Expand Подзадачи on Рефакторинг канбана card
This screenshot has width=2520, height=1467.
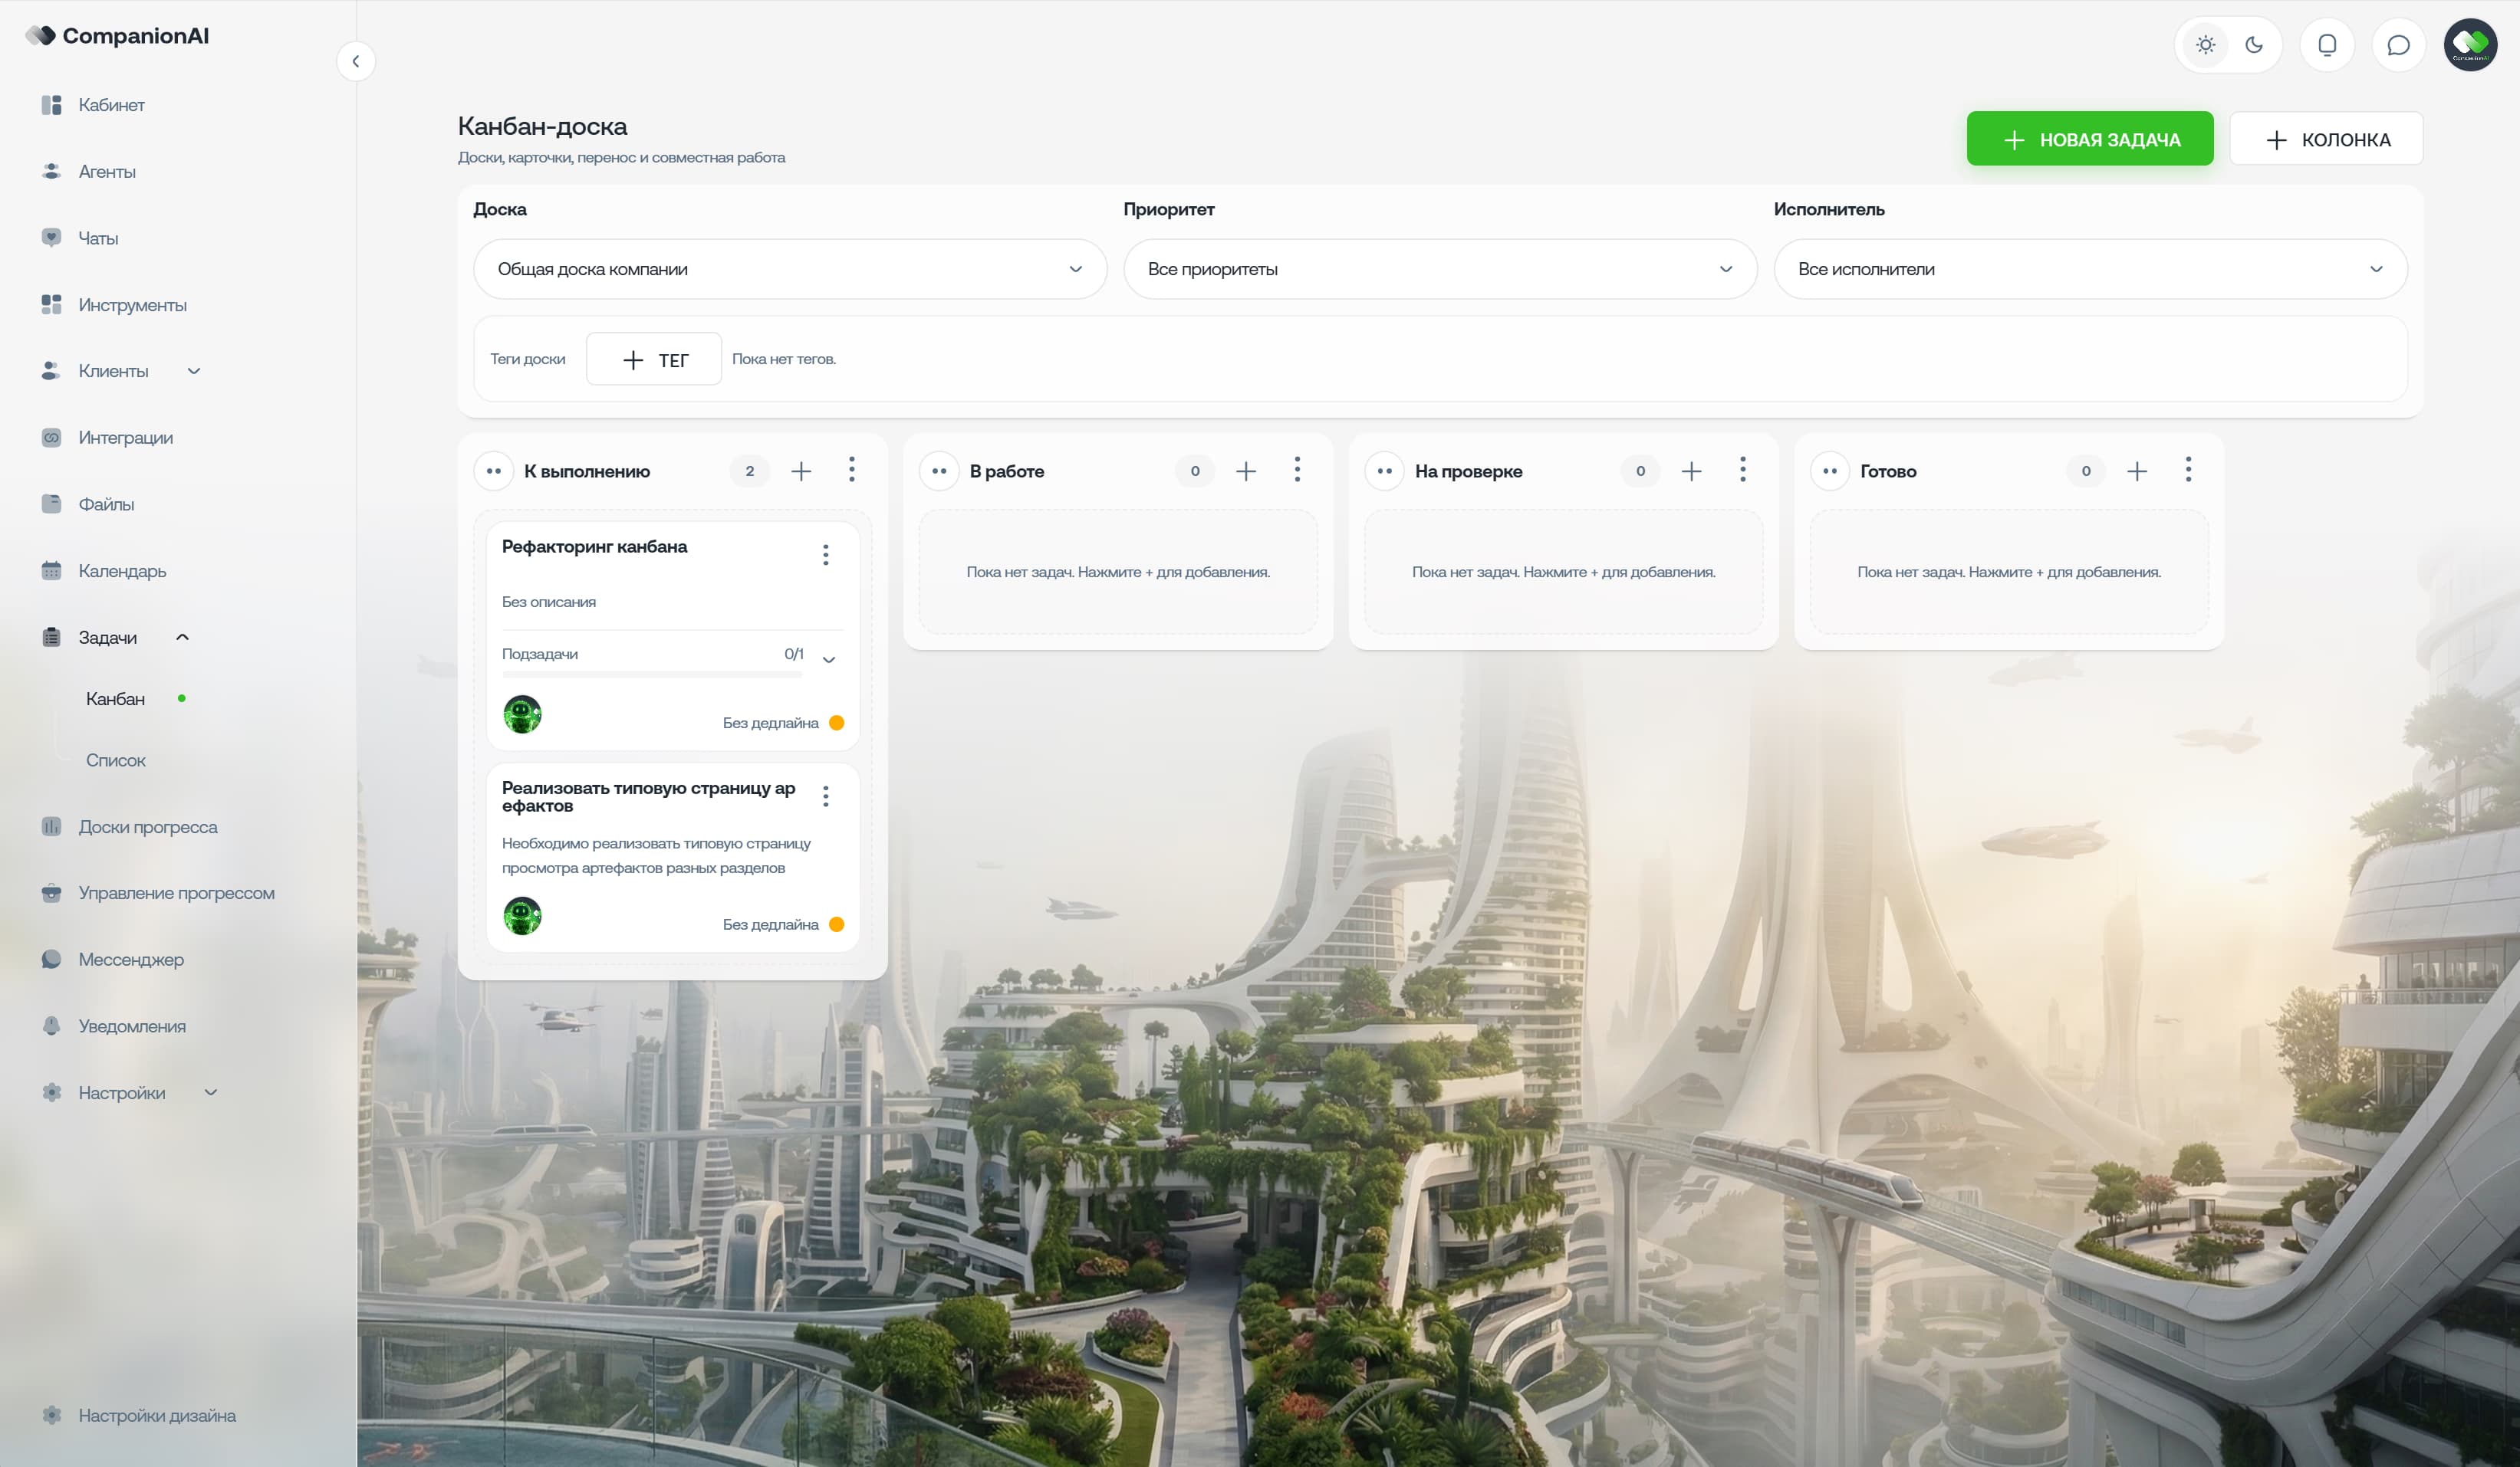tap(829, 660)
